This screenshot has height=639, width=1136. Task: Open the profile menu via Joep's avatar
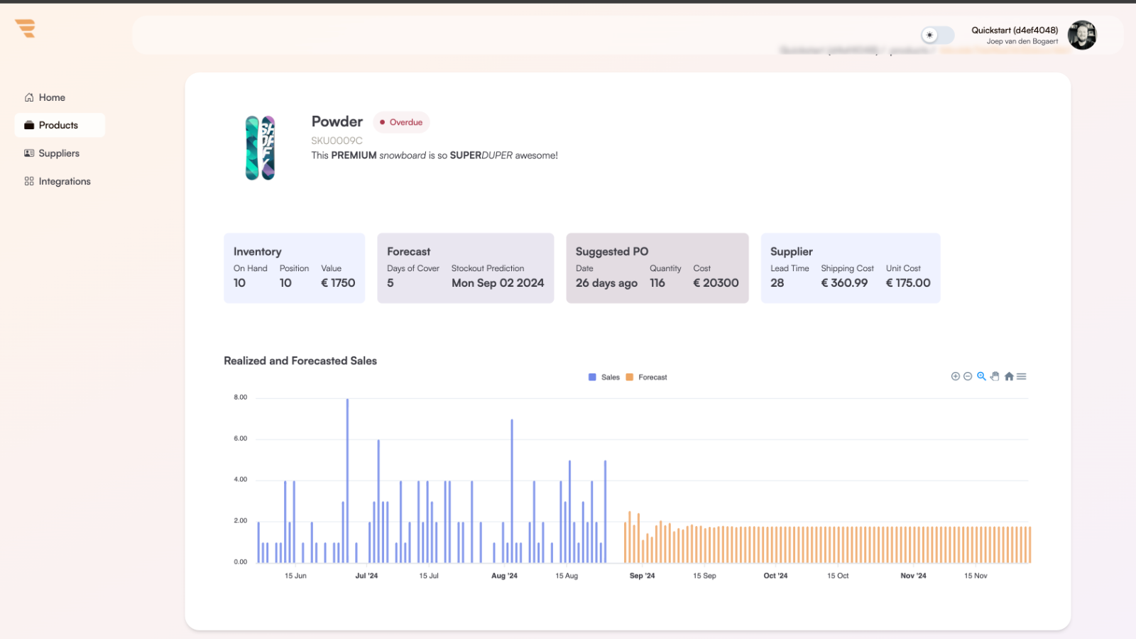tap(1082, 35)
